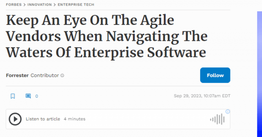Click the "4 minutes" audio duration text
Image resolution: width=262 pixels, height=137 pixels.
click(x=74, y=119)
